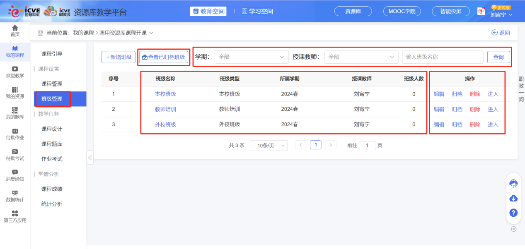Viewport: 525px width, 249px height.
Task: Check 消息通知 notifications
Action: (x=15, y=176)
